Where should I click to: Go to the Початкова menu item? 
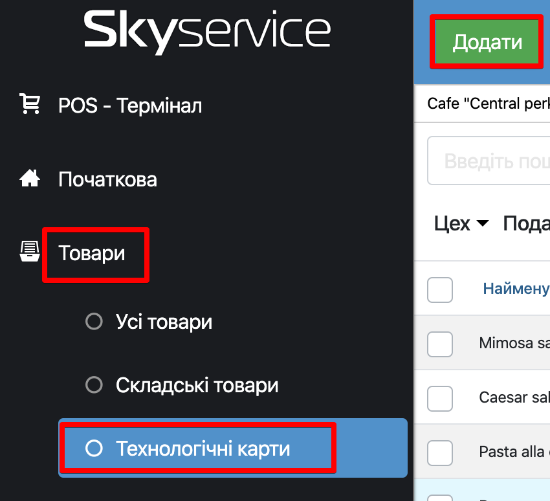click(107, 179)
